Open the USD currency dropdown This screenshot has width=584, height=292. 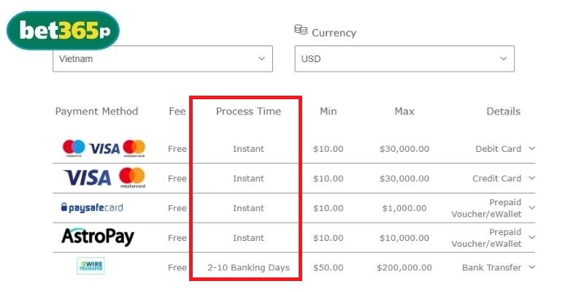pos(404,58)
